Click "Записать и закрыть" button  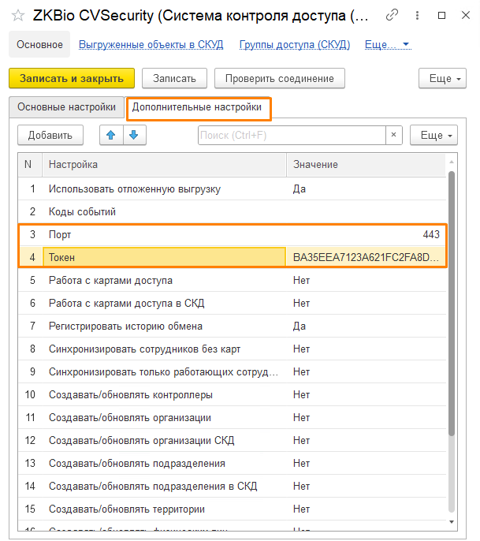72,79
